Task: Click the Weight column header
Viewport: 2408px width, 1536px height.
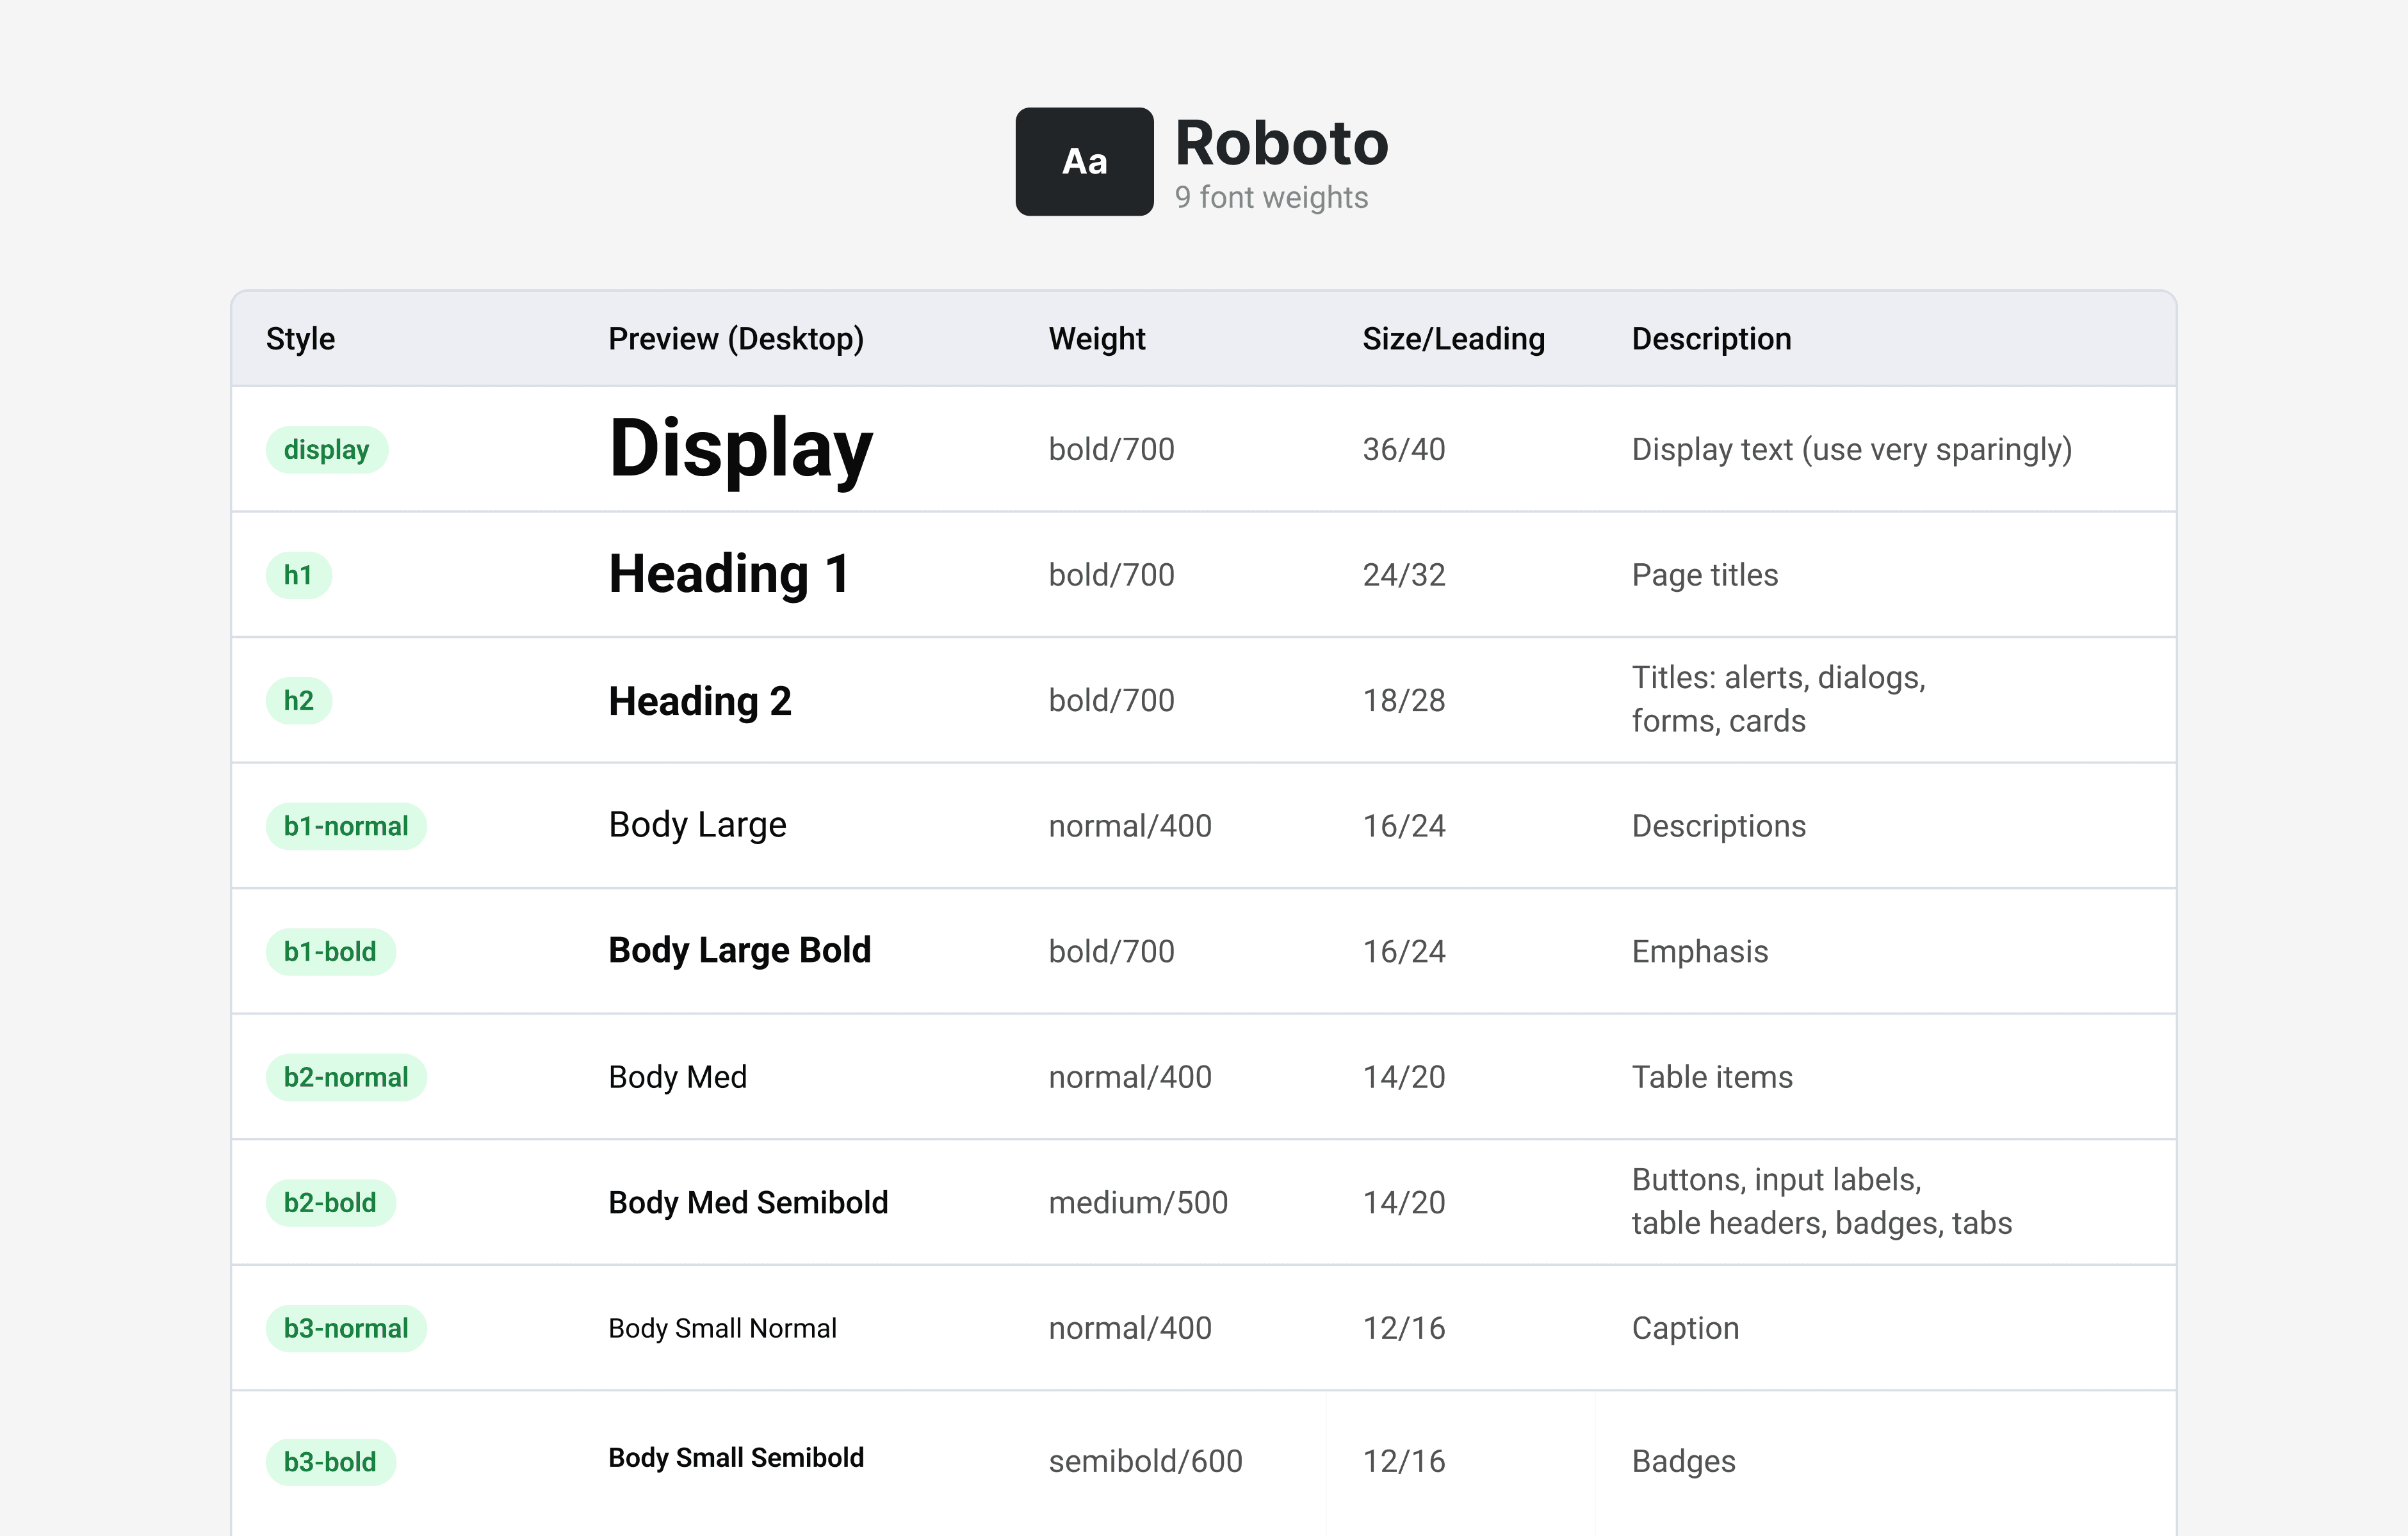Action: (x=1096, y=339)
